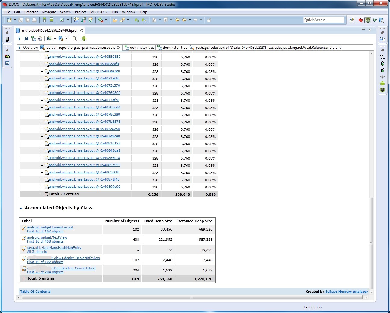Click the green Android OQL icon
Screen dimensions: 390x313
pos(84,39)
